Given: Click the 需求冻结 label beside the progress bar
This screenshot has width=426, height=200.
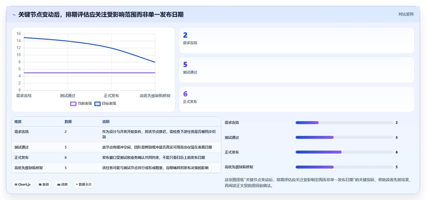Looking at the screenshot, I should 232,123.
